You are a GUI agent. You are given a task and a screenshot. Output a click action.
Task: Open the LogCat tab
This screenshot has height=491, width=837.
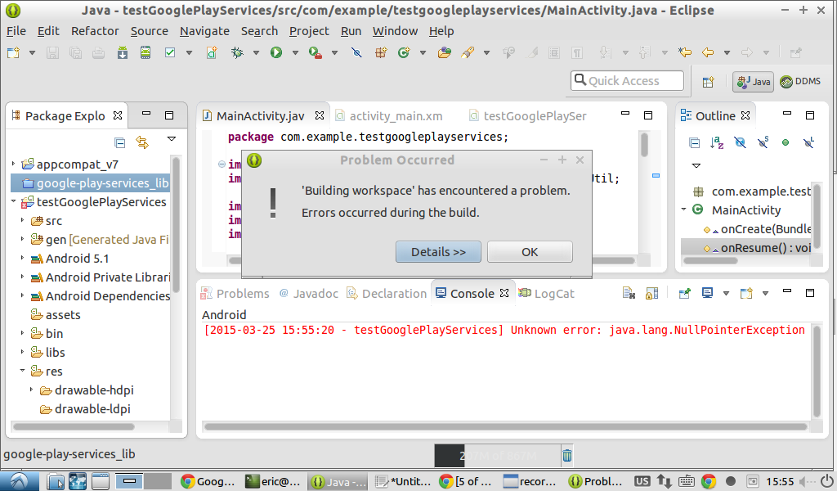547,293
